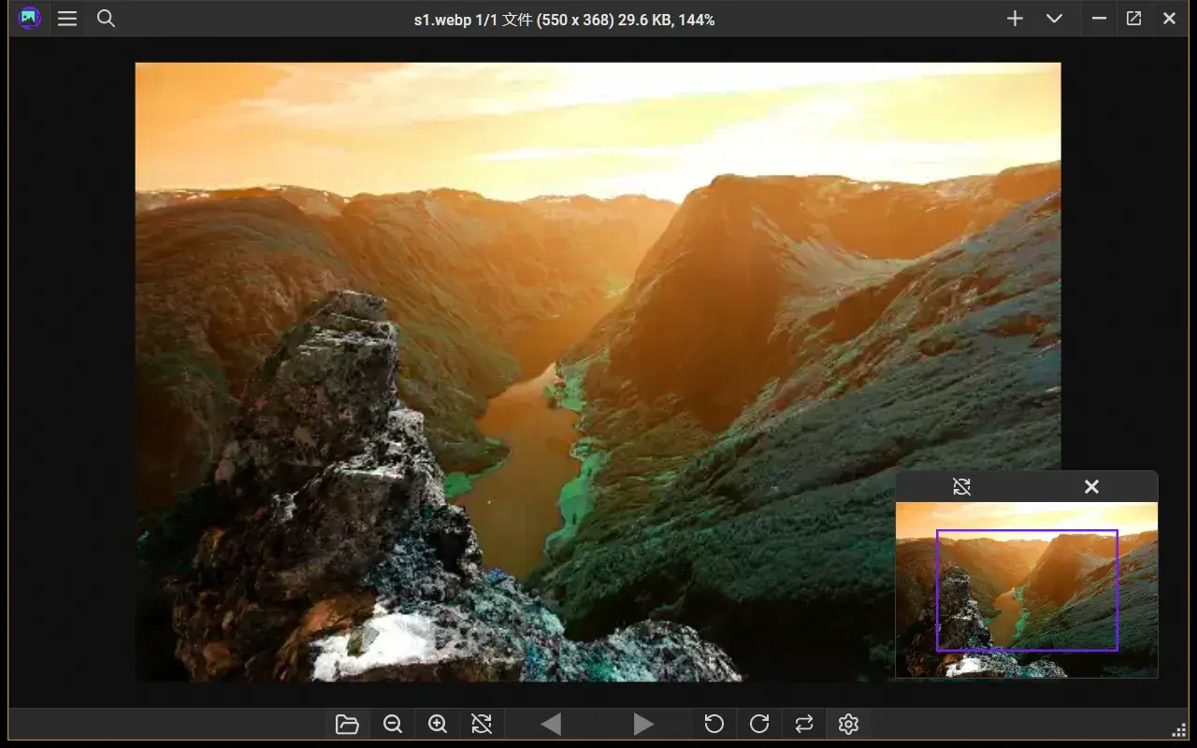
Task: Zoom out using the minus magnifier
Action: 393,724
